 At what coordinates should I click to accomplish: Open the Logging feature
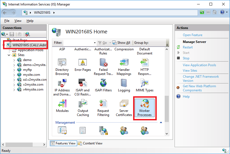click(x=124, y=86)
